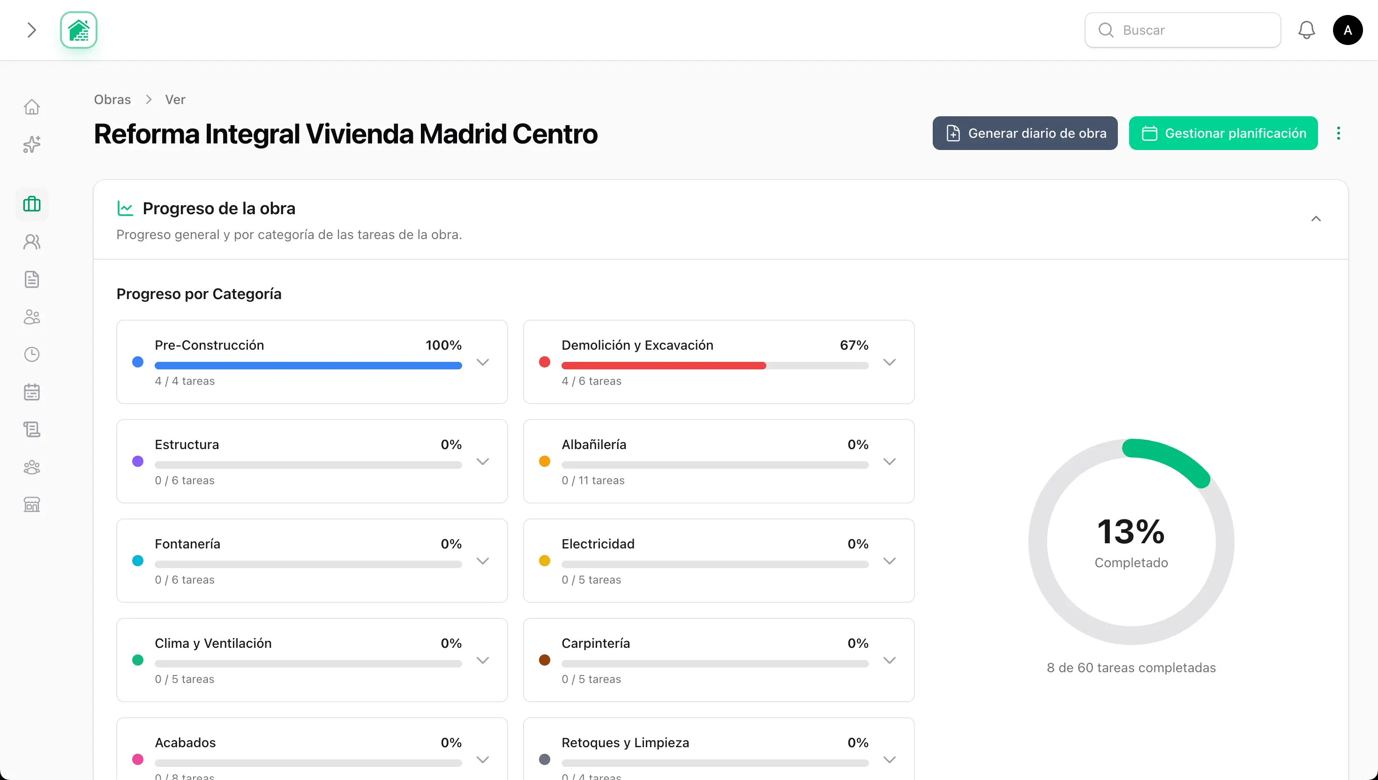Viewport: 1378px width, 780px height.
Task: Open the store icon in sidebar
Action: (31, 505)
